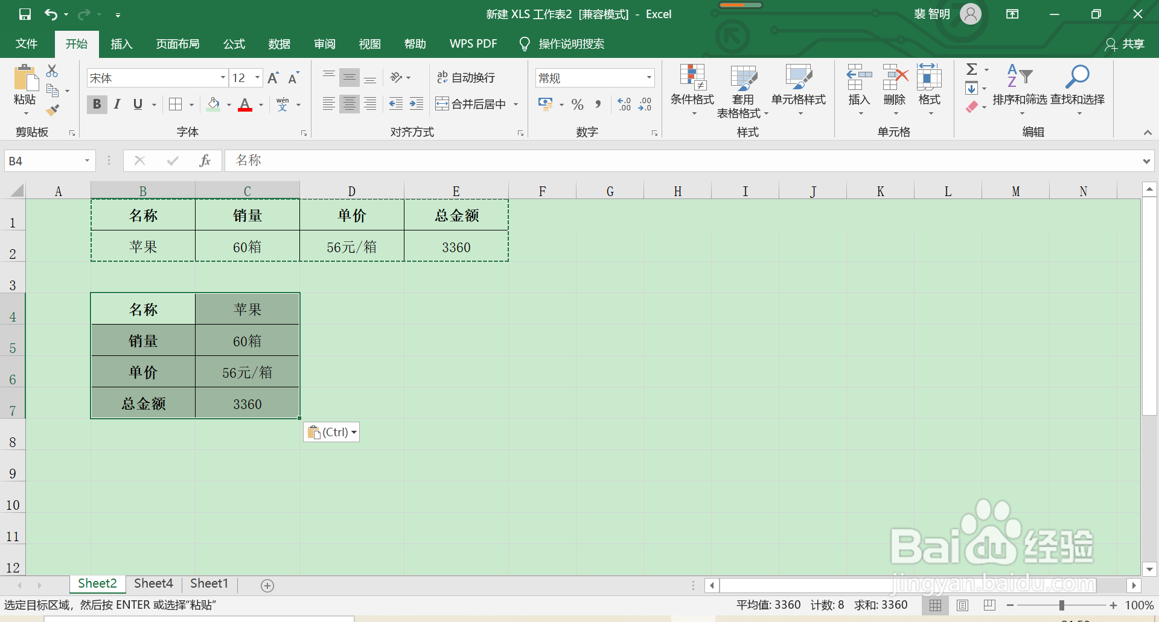1159x622 pixels.
Task: Open Clear eraser icon
Action: click(972, 107)
